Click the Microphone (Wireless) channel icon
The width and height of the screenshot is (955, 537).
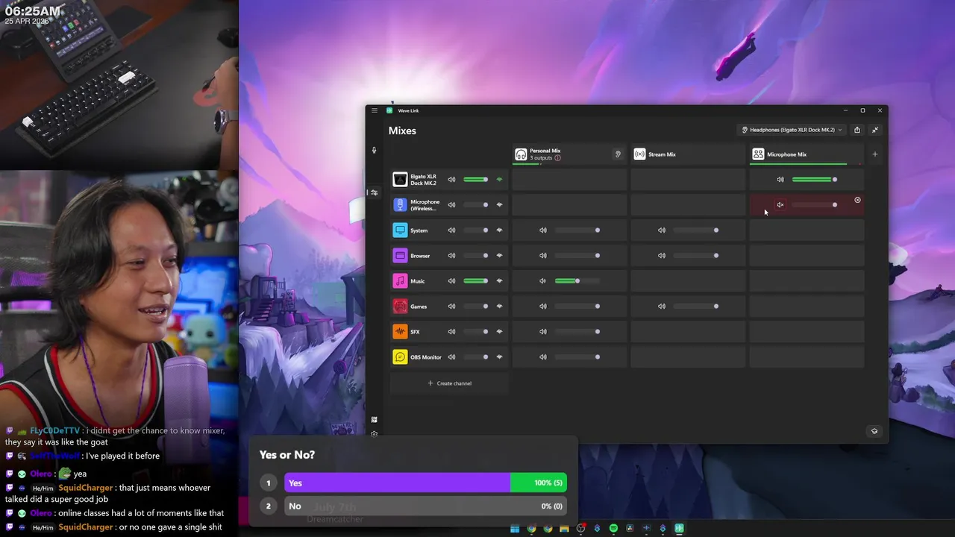point(400,205)
